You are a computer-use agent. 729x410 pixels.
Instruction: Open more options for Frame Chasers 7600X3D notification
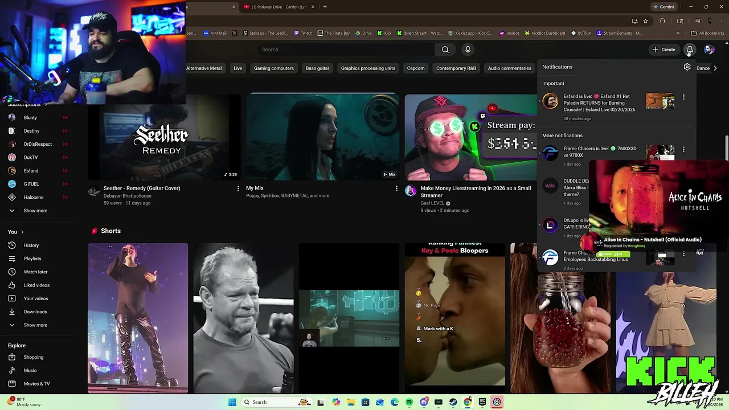(x=683, y=150)
